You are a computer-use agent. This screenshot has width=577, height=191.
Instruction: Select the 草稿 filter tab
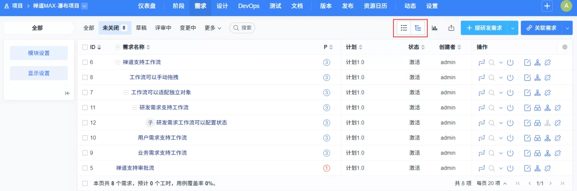pos(141,28)
